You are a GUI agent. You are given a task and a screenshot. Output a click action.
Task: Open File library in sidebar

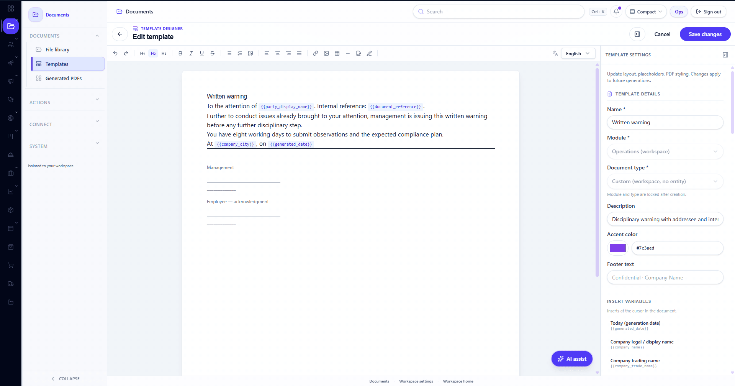(x=68, y=49)
